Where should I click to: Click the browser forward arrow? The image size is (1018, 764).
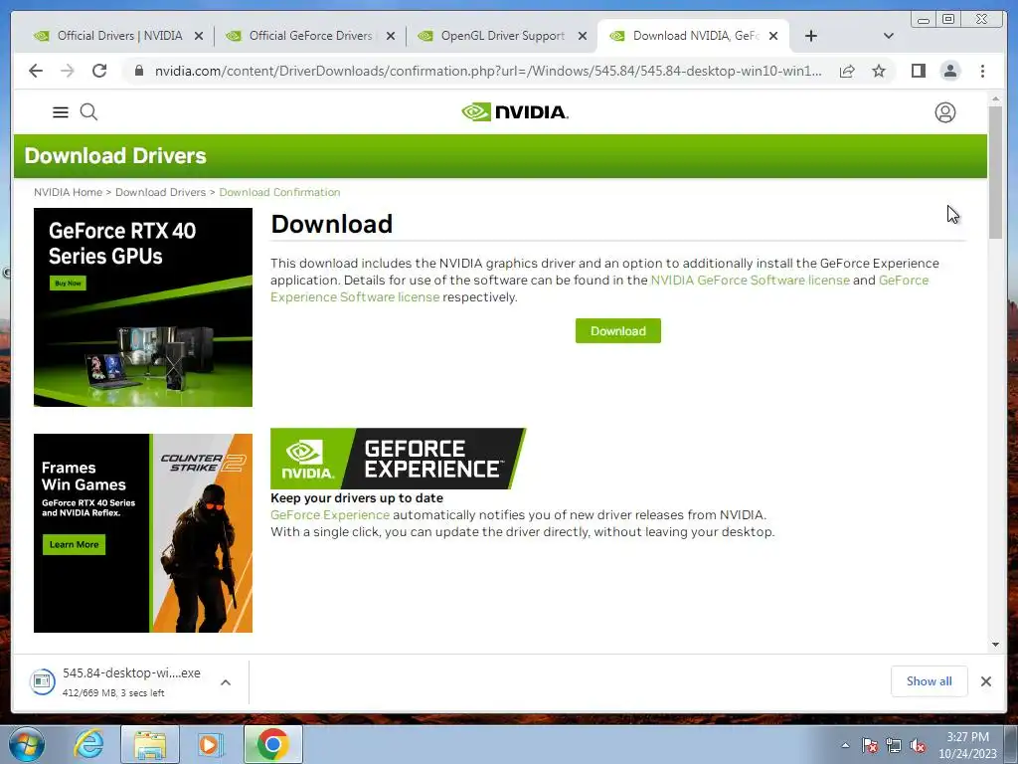(x=68, y=71)
